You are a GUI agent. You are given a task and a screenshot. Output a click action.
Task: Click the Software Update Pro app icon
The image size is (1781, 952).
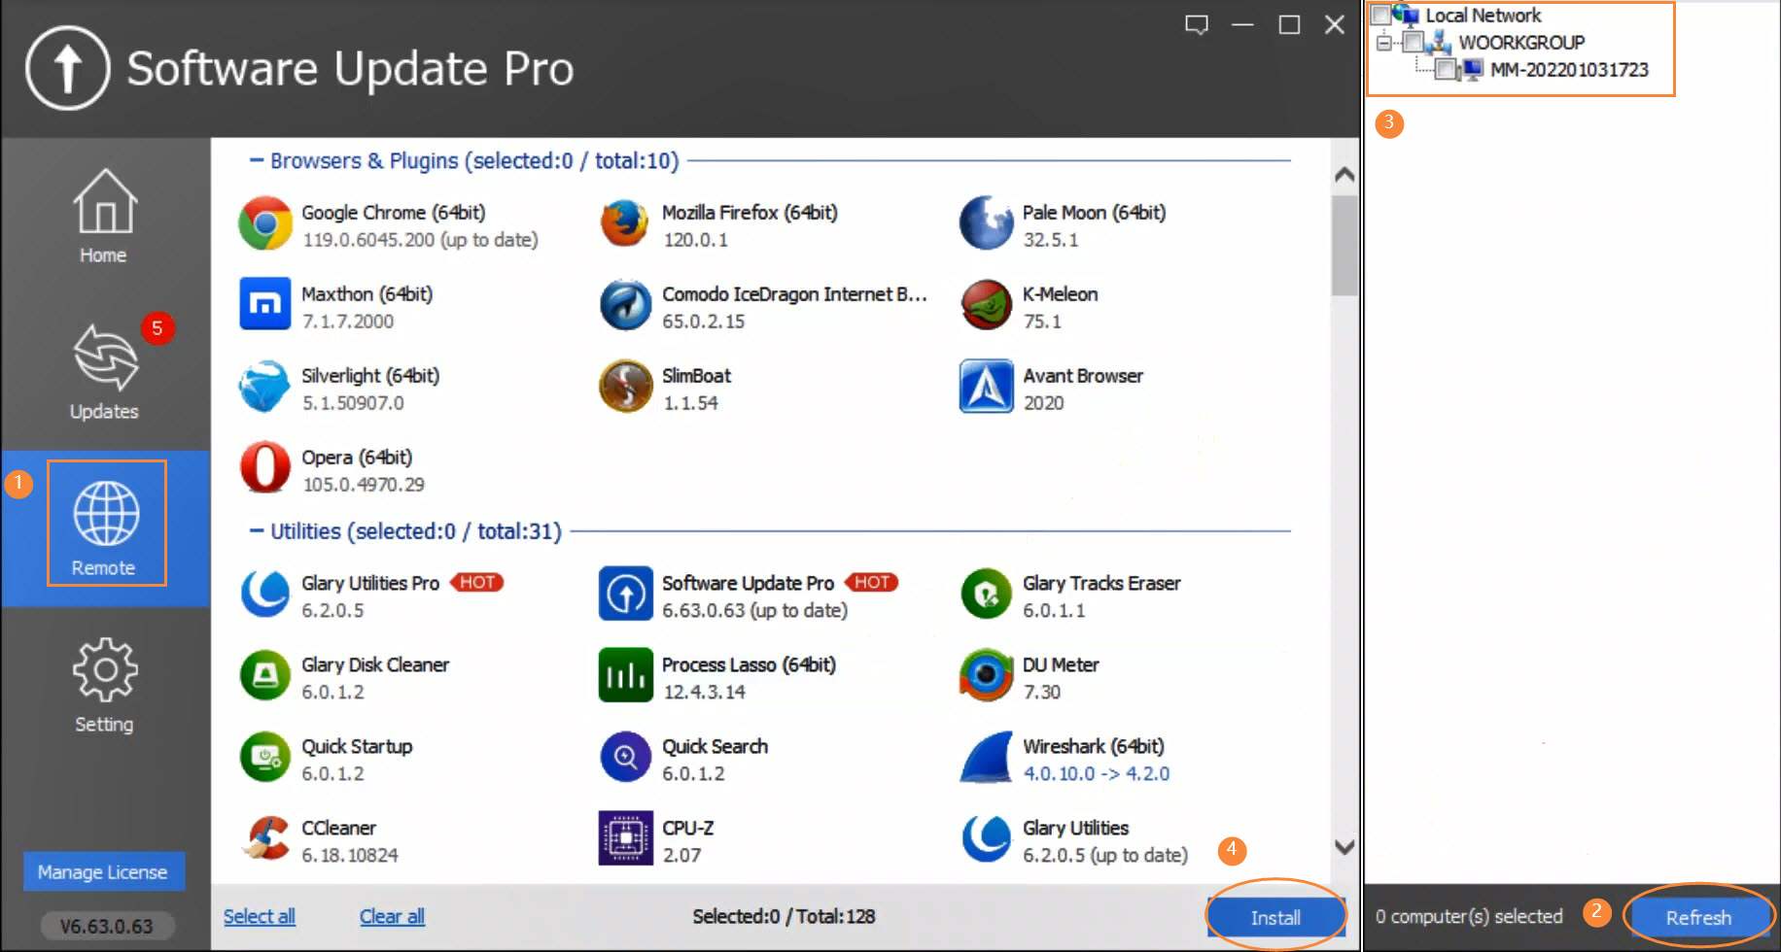click(x=625, y=594)
